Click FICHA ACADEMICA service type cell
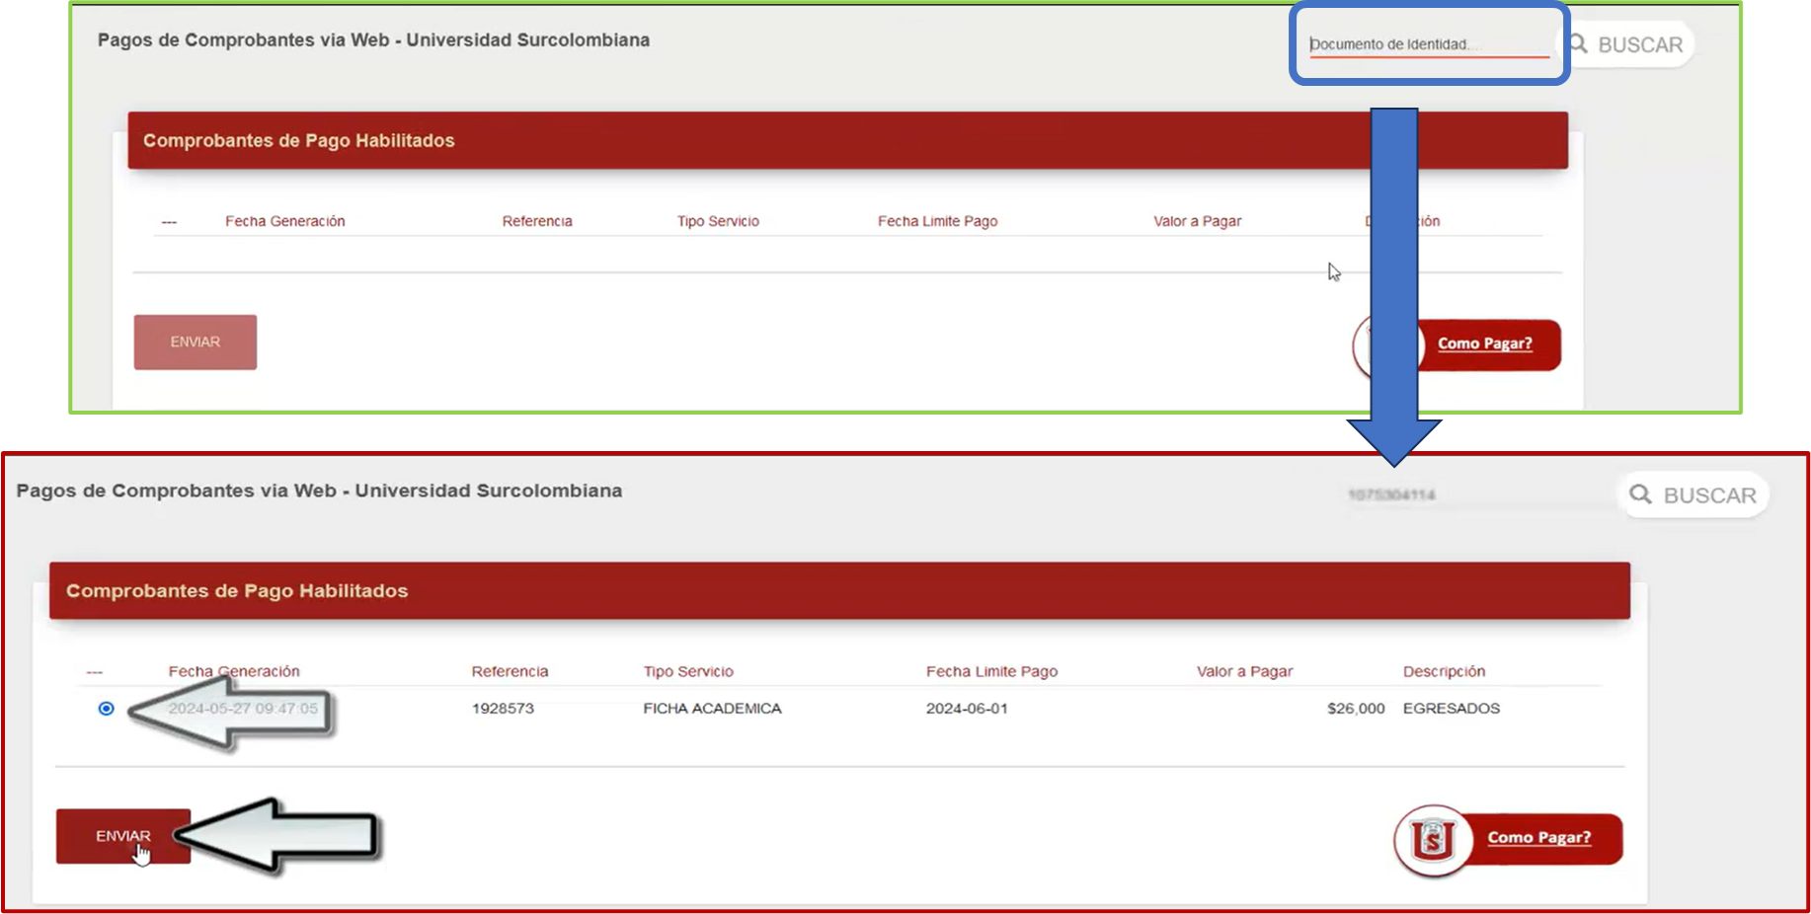Viewport: 1811px width, 914px height. 712,709
